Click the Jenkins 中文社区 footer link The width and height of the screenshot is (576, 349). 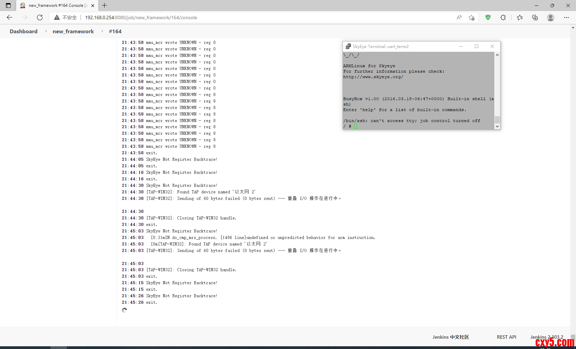click(451, 337)
